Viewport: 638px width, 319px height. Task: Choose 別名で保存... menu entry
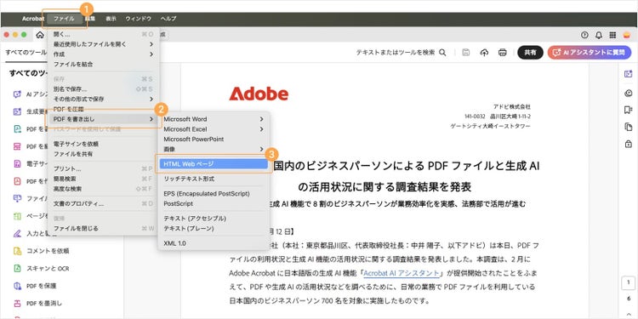point(103,88)
